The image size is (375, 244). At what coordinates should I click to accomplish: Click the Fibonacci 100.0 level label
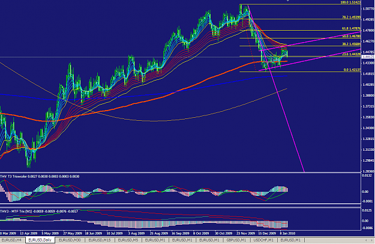(x=350, y=2)
